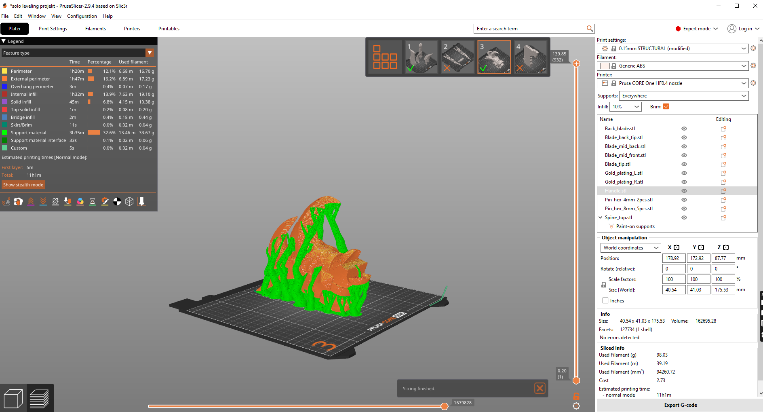
Task: Toggle the travel moves visibility icon
Action: (6, 201)
